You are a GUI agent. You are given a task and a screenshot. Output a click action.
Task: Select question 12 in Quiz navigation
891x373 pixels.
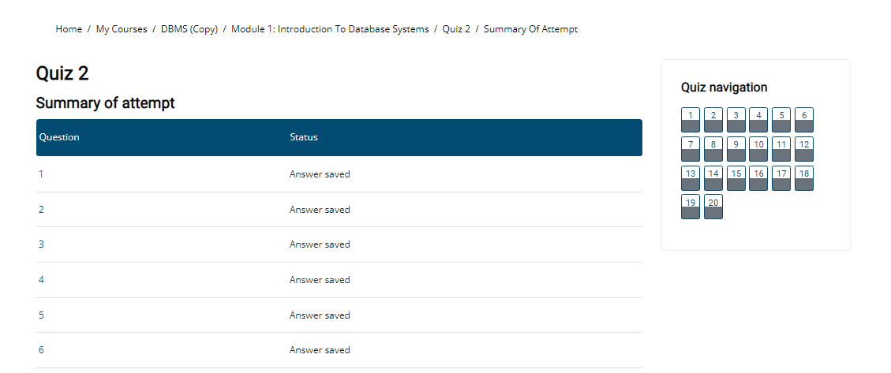tap(804, 149)
